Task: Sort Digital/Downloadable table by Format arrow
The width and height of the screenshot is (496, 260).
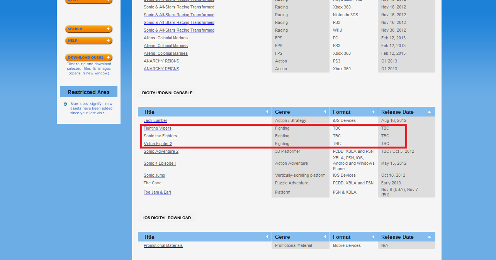Action: click(x=373, y=112)
